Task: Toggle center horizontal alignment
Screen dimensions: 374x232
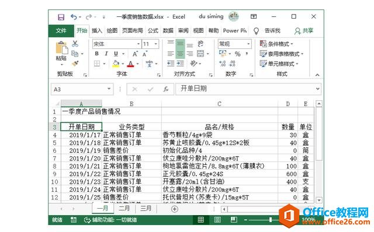Action: [181, 54]
